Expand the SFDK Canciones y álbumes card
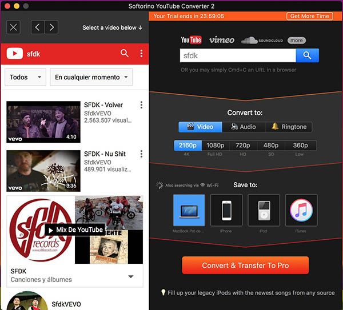This screenshot has height=310, width=343. [x=131, y=276]
